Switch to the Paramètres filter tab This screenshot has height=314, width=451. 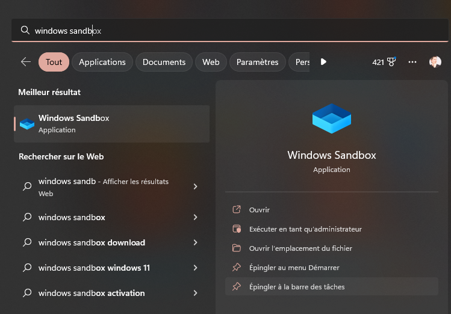coord(258,62)
